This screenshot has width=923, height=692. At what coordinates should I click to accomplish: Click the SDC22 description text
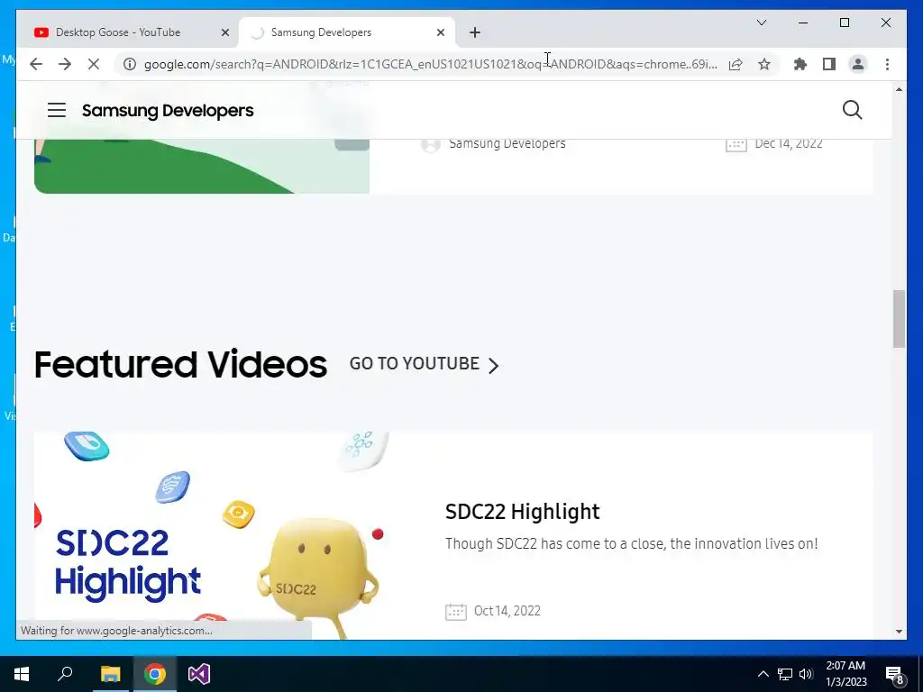(631, 543)
